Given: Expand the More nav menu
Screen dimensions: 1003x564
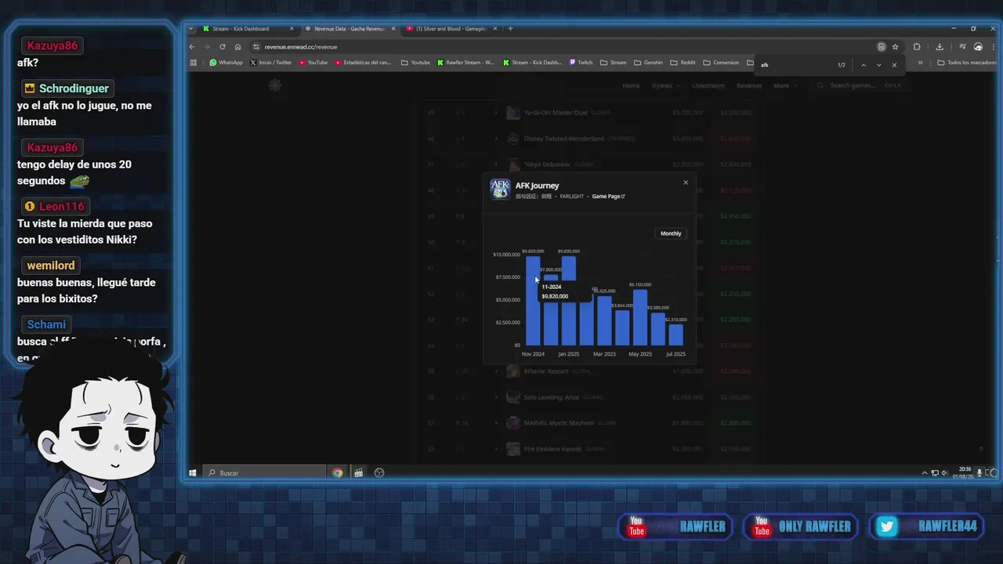Looking at the screenshot, I should pyautogui.click(x=784, y=85).
